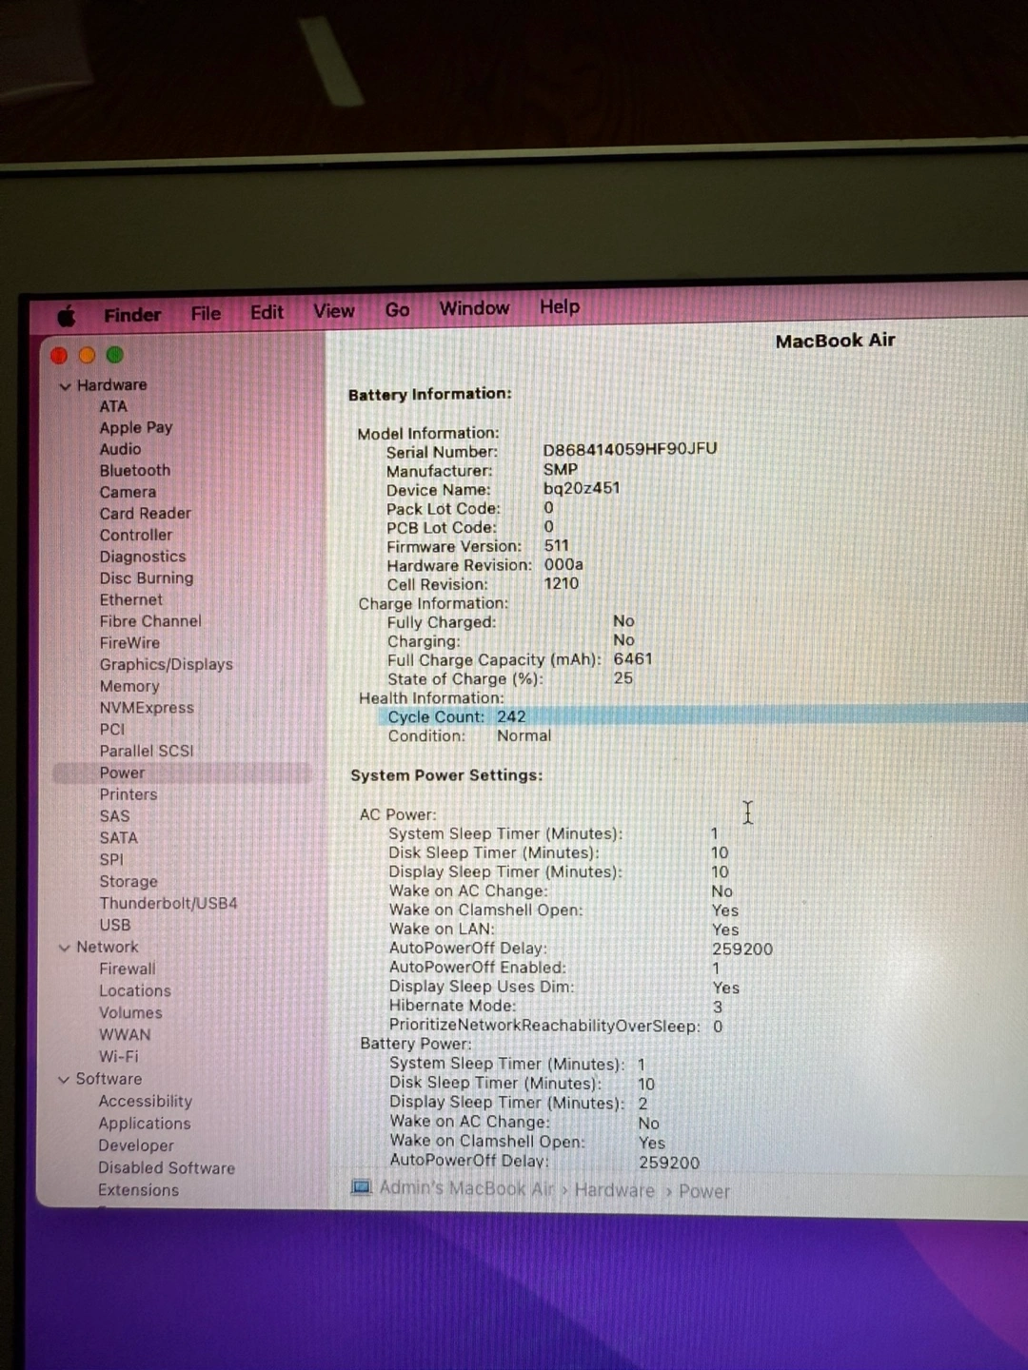Click Admin's MacBook Air in path bar

(466, 1188)
